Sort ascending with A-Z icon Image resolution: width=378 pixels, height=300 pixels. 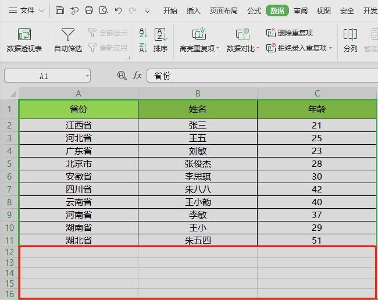click(x=143, y=33)
